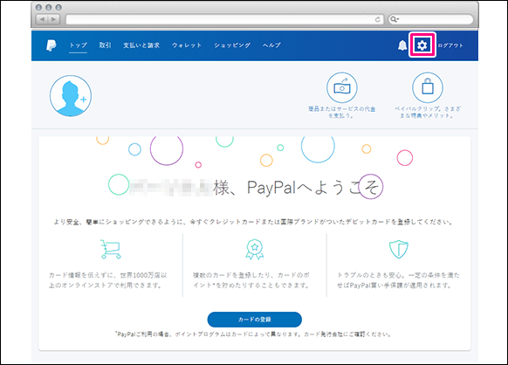Go back with browser back arrow

(42, 19)
